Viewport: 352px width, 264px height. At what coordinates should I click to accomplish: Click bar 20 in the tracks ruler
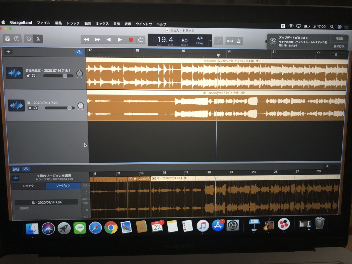pyautogui.click(x=229, y=51)
